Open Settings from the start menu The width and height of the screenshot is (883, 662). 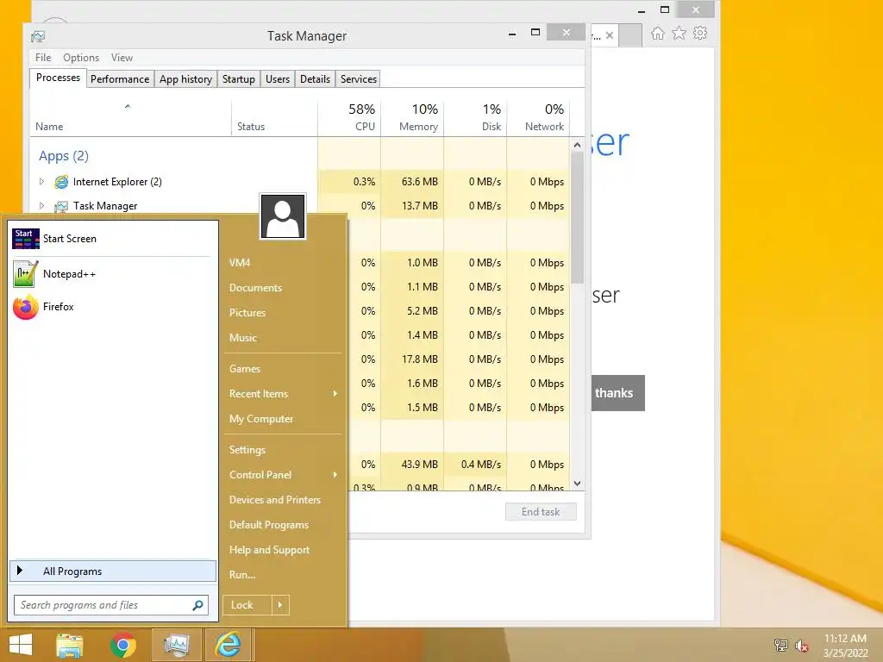(247, 450)
